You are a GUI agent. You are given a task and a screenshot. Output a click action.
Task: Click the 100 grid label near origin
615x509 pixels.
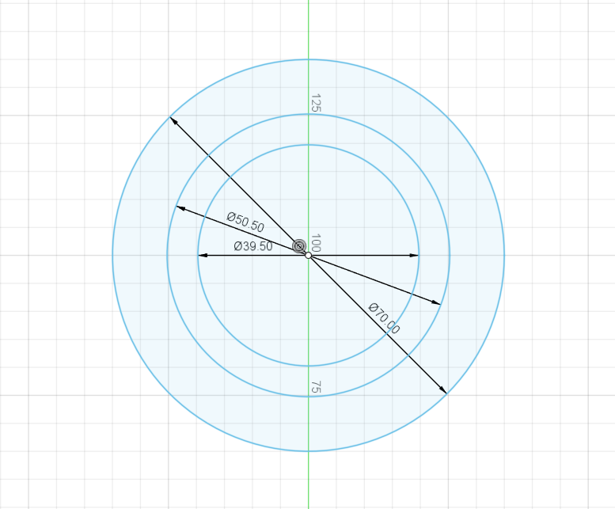click(316, 242)
